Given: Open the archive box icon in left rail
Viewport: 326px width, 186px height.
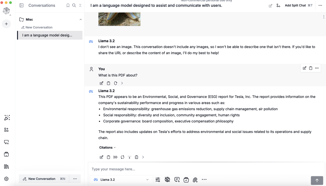Looking at the screenshot, I should [6, 154].
